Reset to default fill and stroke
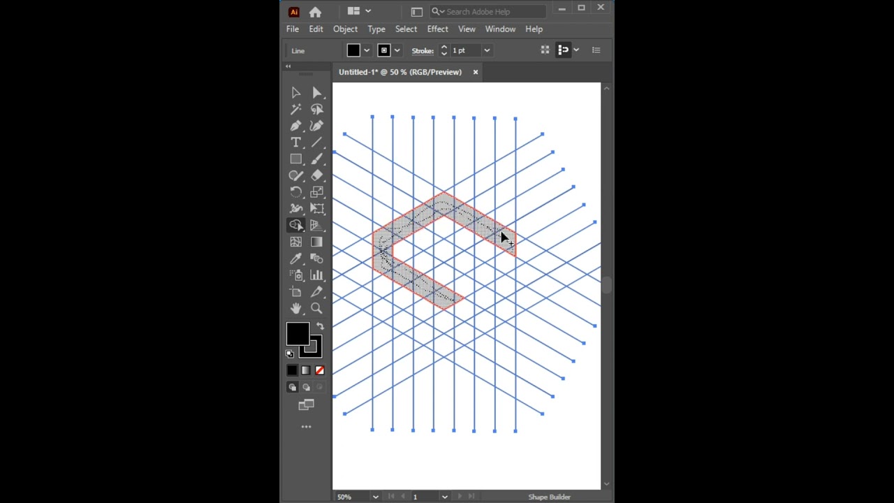Screen dimensions: 894x503 (x=290, y=354)
